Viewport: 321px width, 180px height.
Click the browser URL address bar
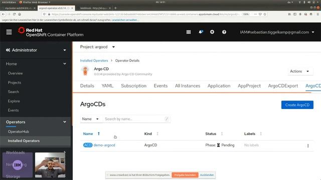pyautogui.click(x=145, y=14)
